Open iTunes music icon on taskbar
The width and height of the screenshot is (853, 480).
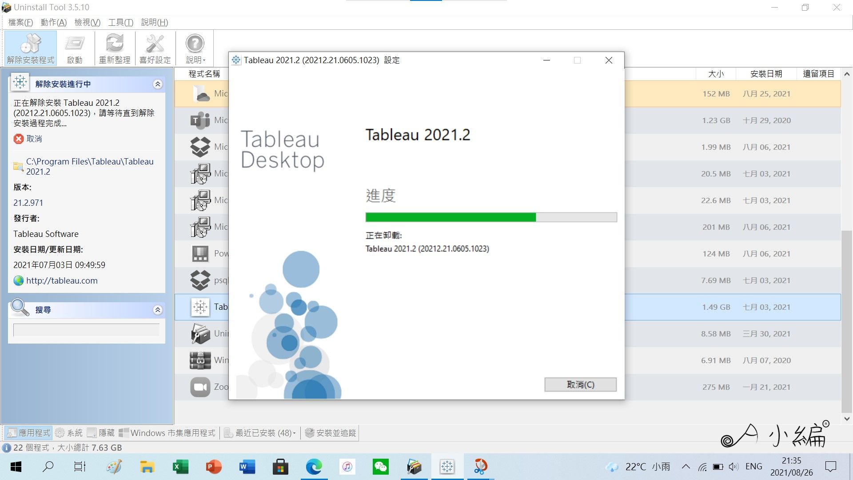coord(347,467)
